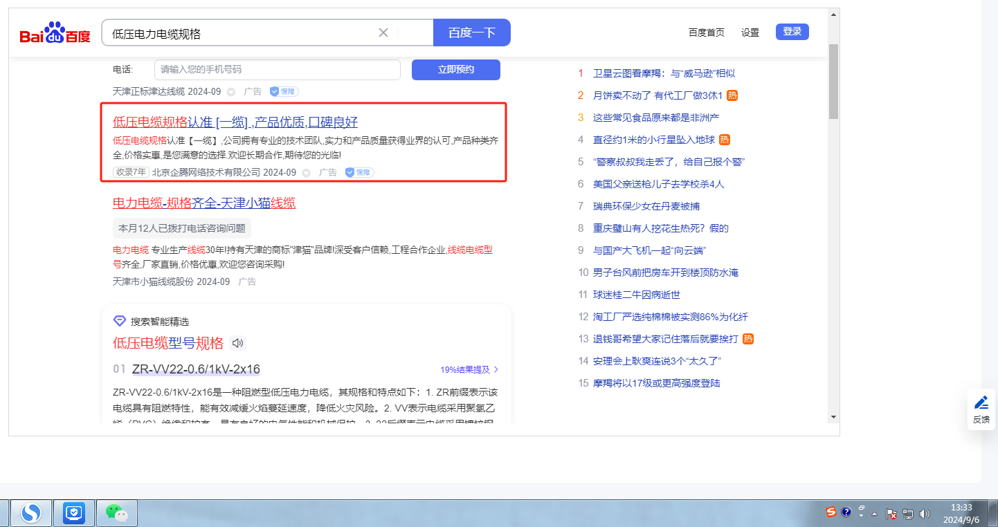Click the 保障 badge on 北京企腾网络 ad
This screenshot has height=527, width=998.
(x=359, y=172)
